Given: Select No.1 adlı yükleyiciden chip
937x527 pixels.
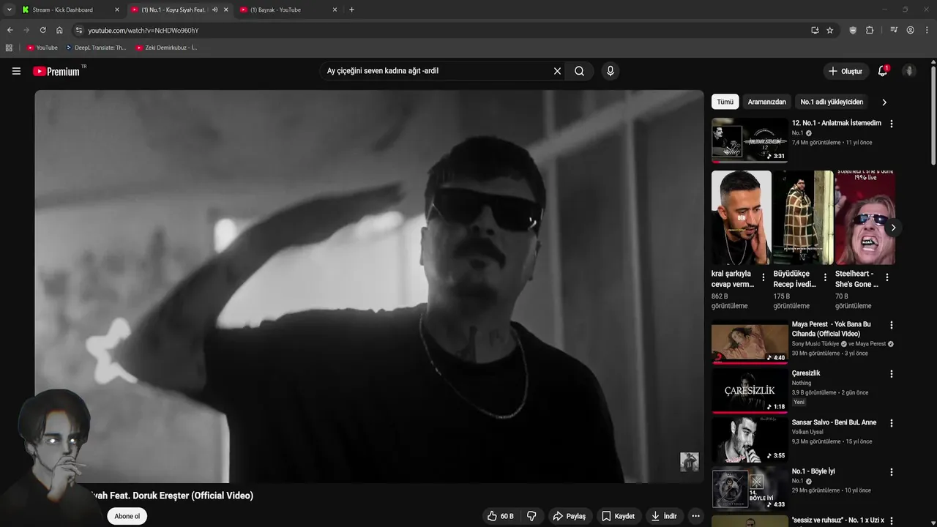Looking at the screenshot, I should (832, 102).
